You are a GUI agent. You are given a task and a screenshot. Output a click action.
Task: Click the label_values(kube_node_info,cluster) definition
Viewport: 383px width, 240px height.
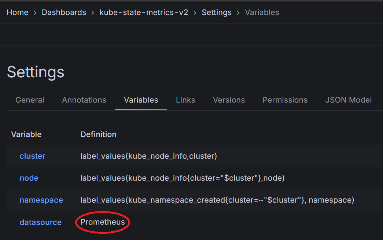tap(148, 156)
